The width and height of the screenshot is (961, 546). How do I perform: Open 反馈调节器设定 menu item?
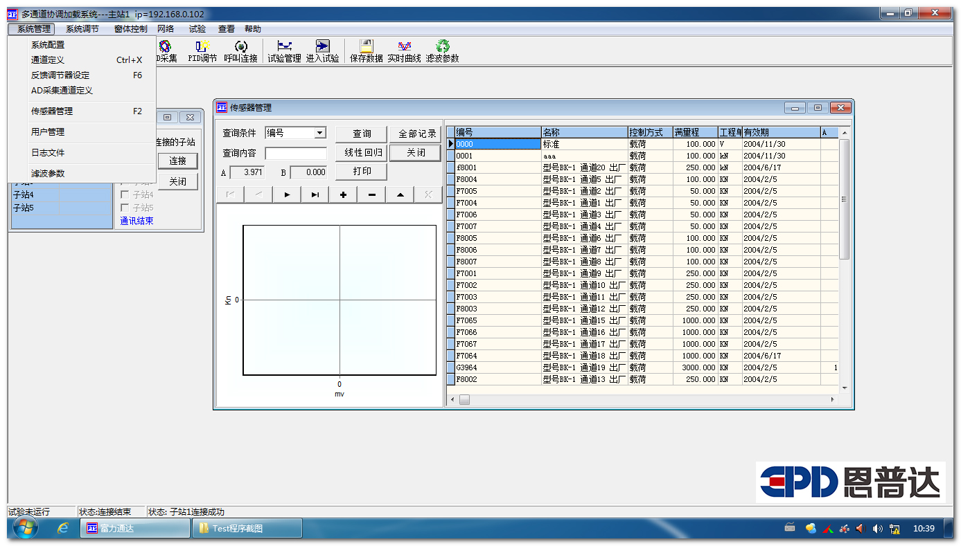[82, 75]
